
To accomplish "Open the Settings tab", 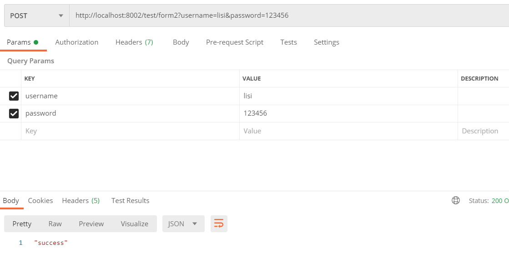I will coord(327,42).
